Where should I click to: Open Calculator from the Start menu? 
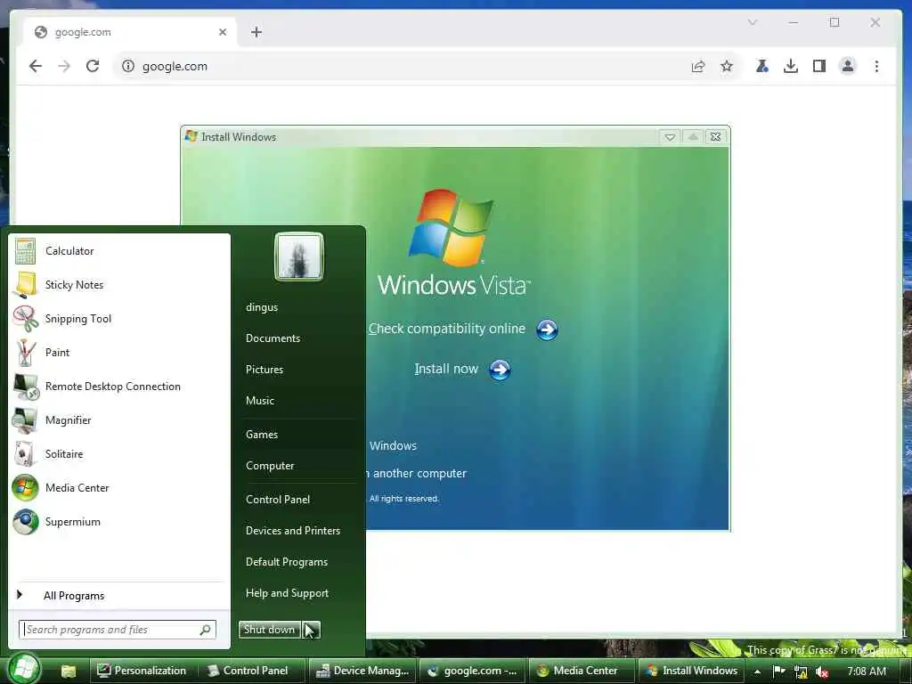coord(119,250)
